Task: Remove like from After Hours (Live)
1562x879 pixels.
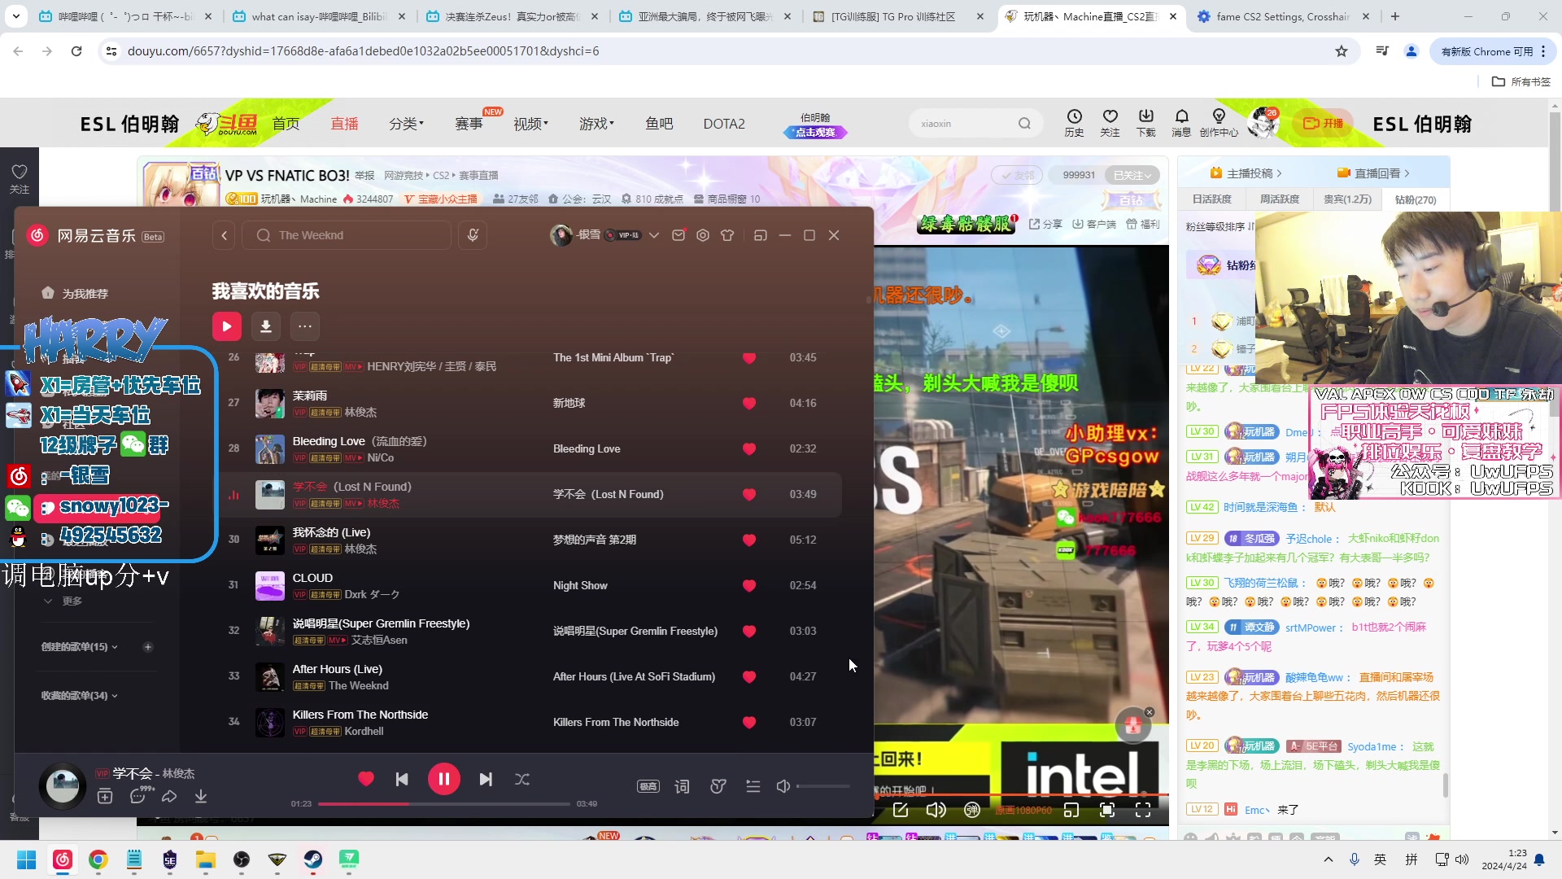Action: (749, 677)
